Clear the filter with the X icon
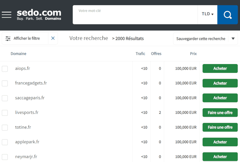 click(x=53, y=38)
